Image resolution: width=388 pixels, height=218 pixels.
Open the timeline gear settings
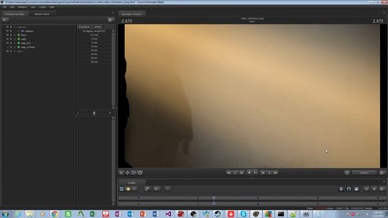click(x=382, y=189)
